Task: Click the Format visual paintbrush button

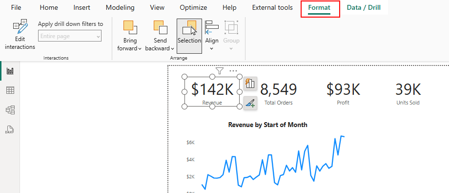Action: click(x=250, y=103)
